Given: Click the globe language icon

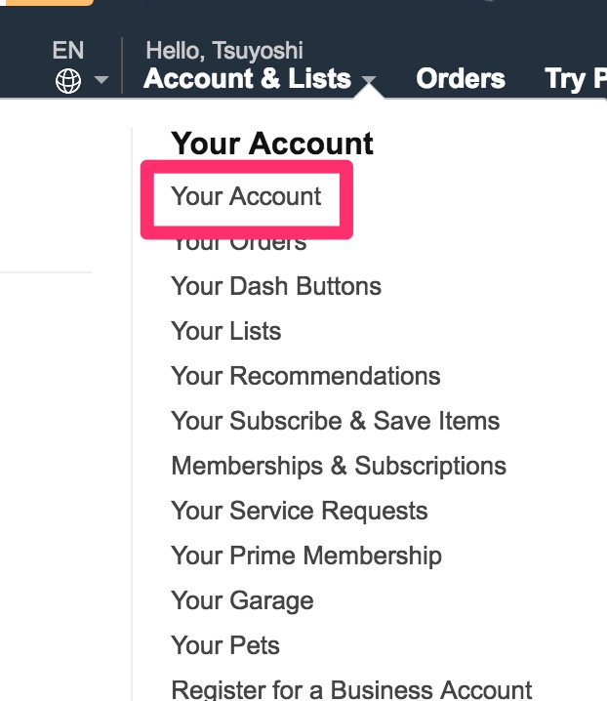Looking at the screenshot, I should [68, 81].
